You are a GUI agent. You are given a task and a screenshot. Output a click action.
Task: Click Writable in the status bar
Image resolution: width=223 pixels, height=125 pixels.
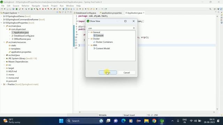(102, 115)
